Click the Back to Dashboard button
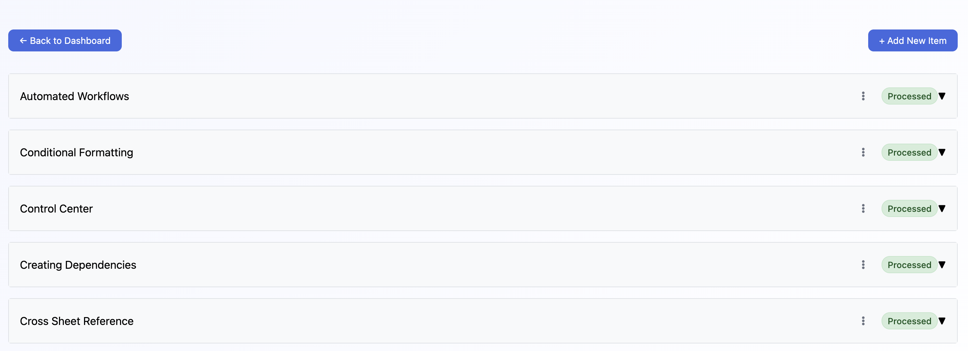The width and height of the screenshot is (968, 351). (x=65, y=40)
